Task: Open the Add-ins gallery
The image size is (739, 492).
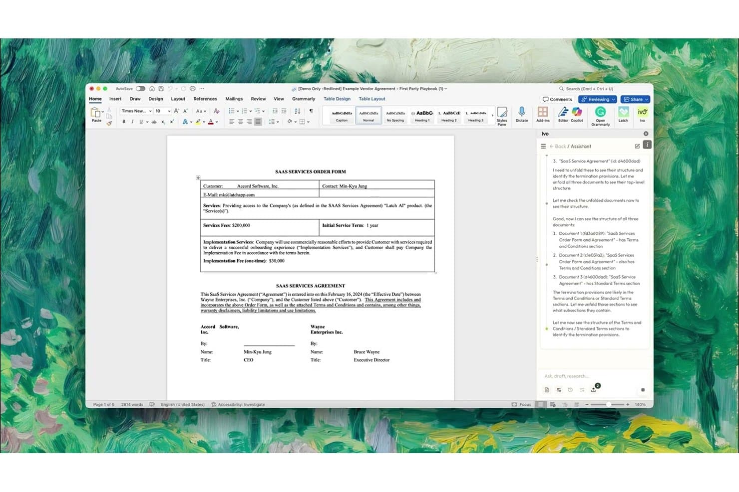Action: [543, 114]
